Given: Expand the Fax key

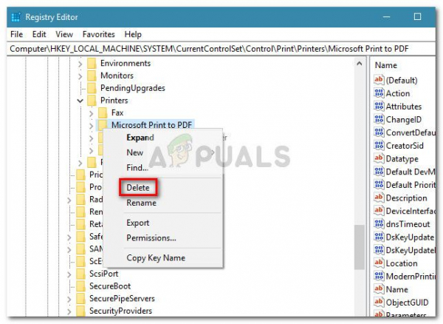Looking at the screenshot, I should (x=91, y=113).
